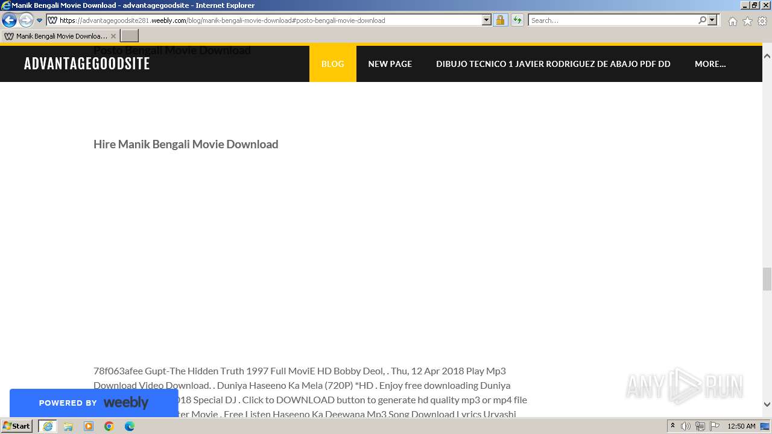Open the recent pages dropdown arrow
772x434 pixels.
(x=40, y=20)
